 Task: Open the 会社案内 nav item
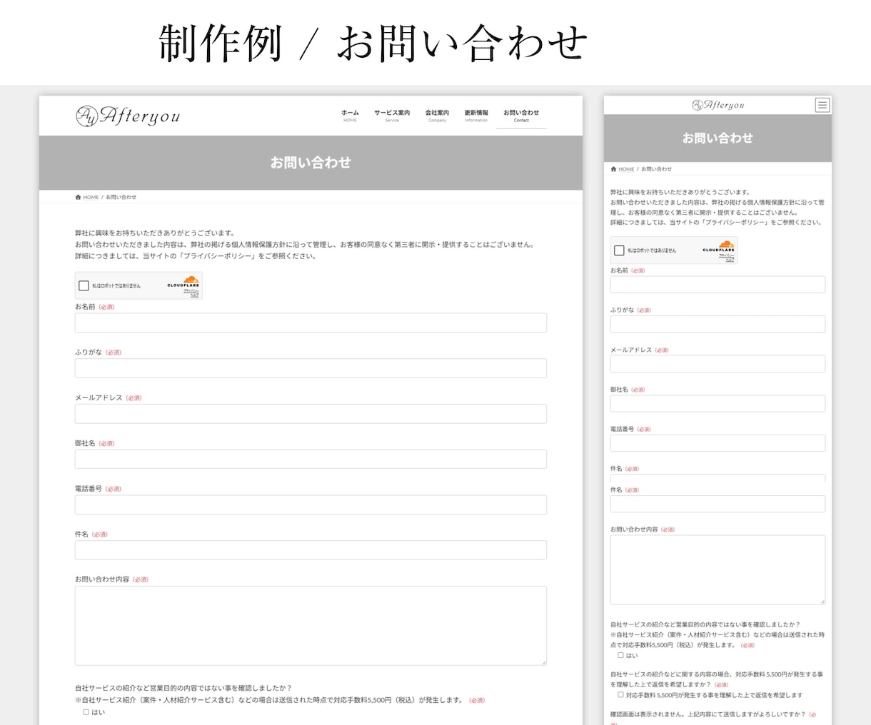pyautogui.click(x=437, y=116)
